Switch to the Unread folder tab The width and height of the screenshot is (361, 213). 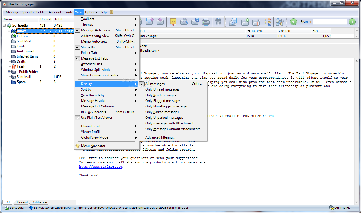point(22,202)
